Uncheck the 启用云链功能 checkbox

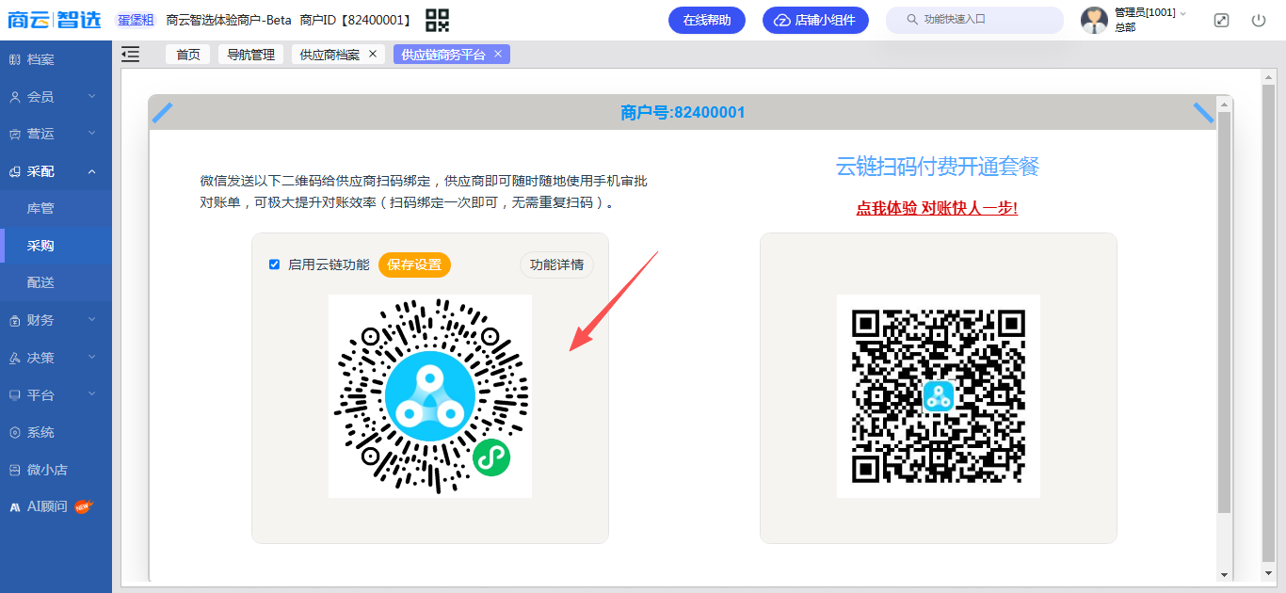pos(275,264)
